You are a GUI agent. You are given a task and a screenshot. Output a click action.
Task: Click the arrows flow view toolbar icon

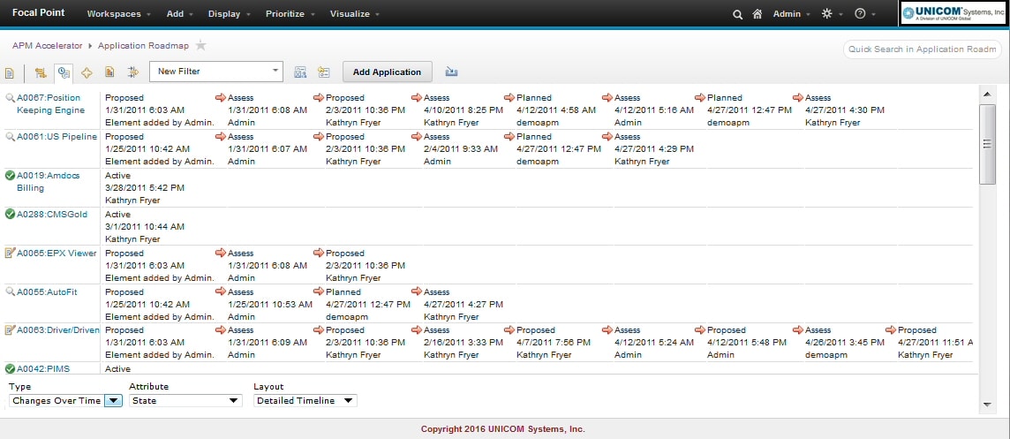click(x=132, y=72)
